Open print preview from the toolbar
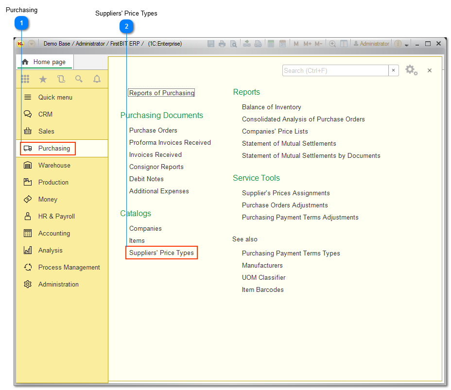451x390 pixels. pos(234,43)
